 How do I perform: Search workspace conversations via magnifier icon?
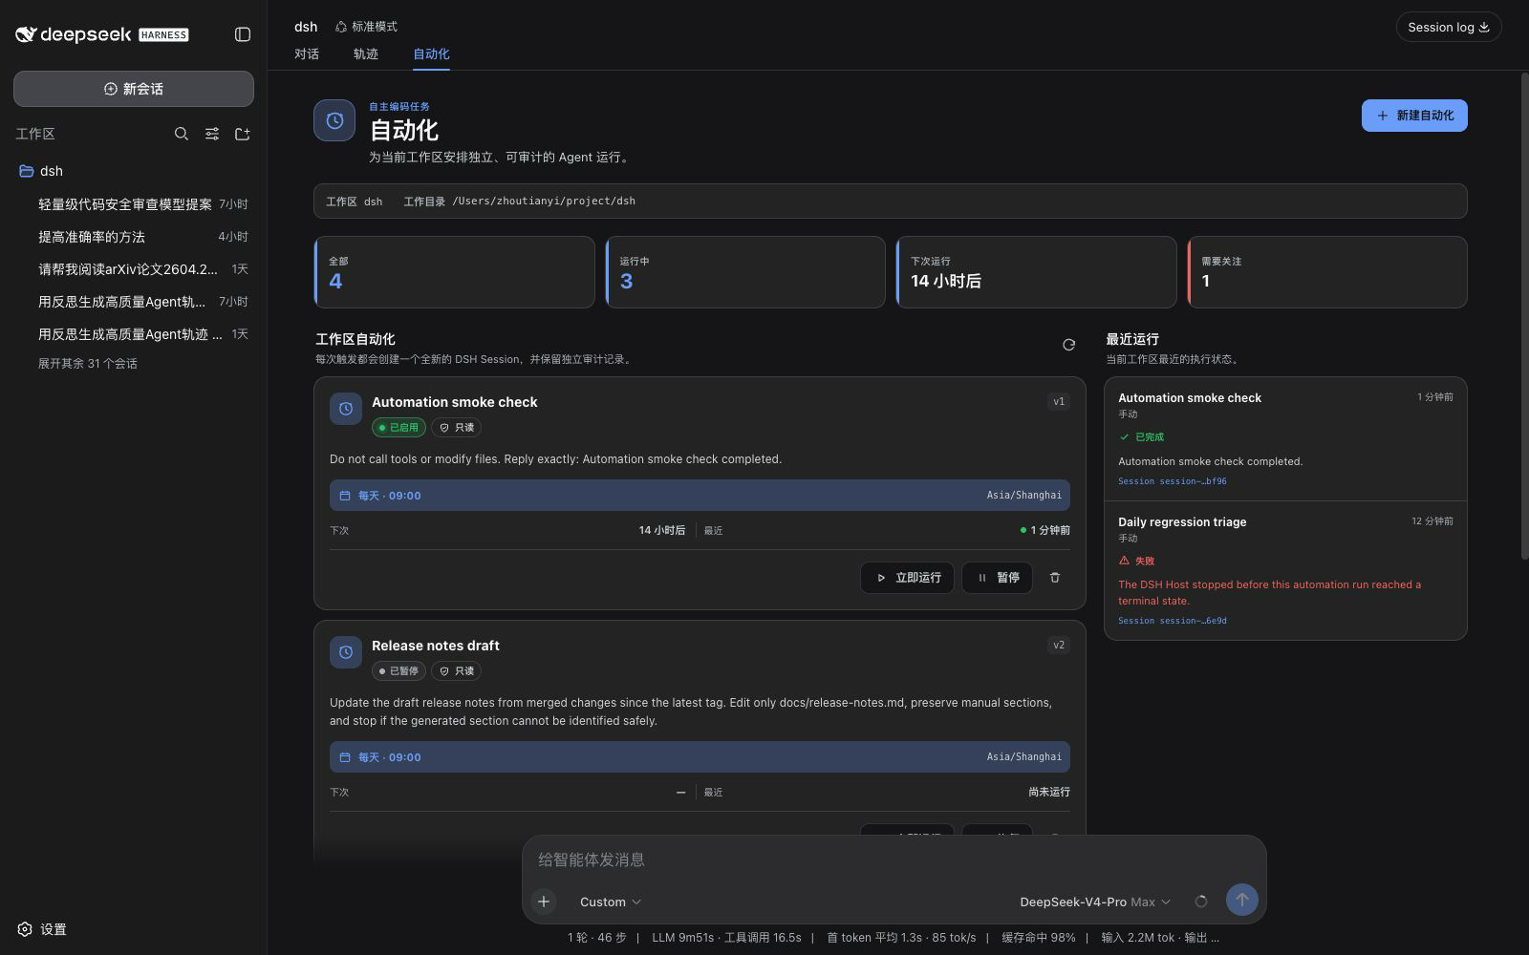(x=182, y=134)
